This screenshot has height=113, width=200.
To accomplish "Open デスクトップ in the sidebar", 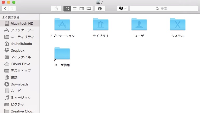I will [x=20, y=71].
